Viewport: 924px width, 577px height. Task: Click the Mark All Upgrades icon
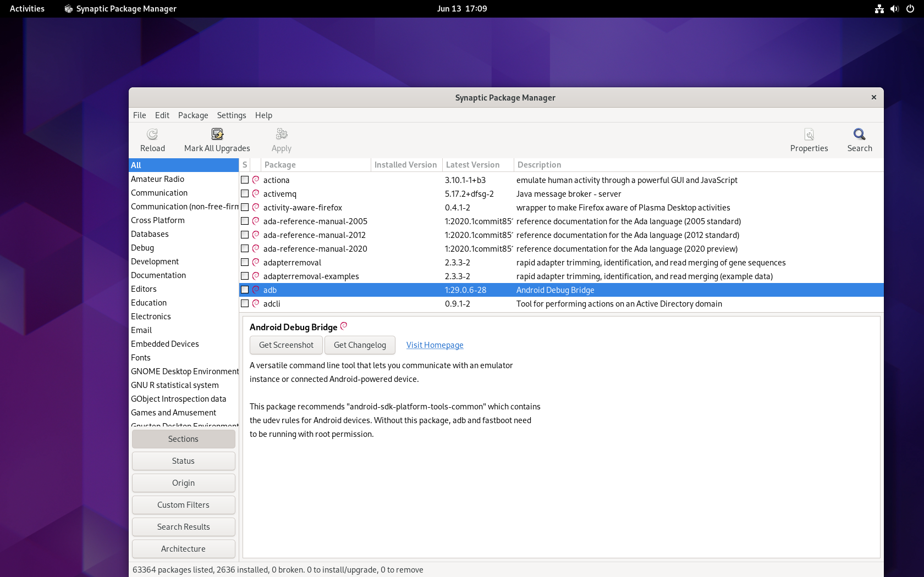click(x=217, y=134)
